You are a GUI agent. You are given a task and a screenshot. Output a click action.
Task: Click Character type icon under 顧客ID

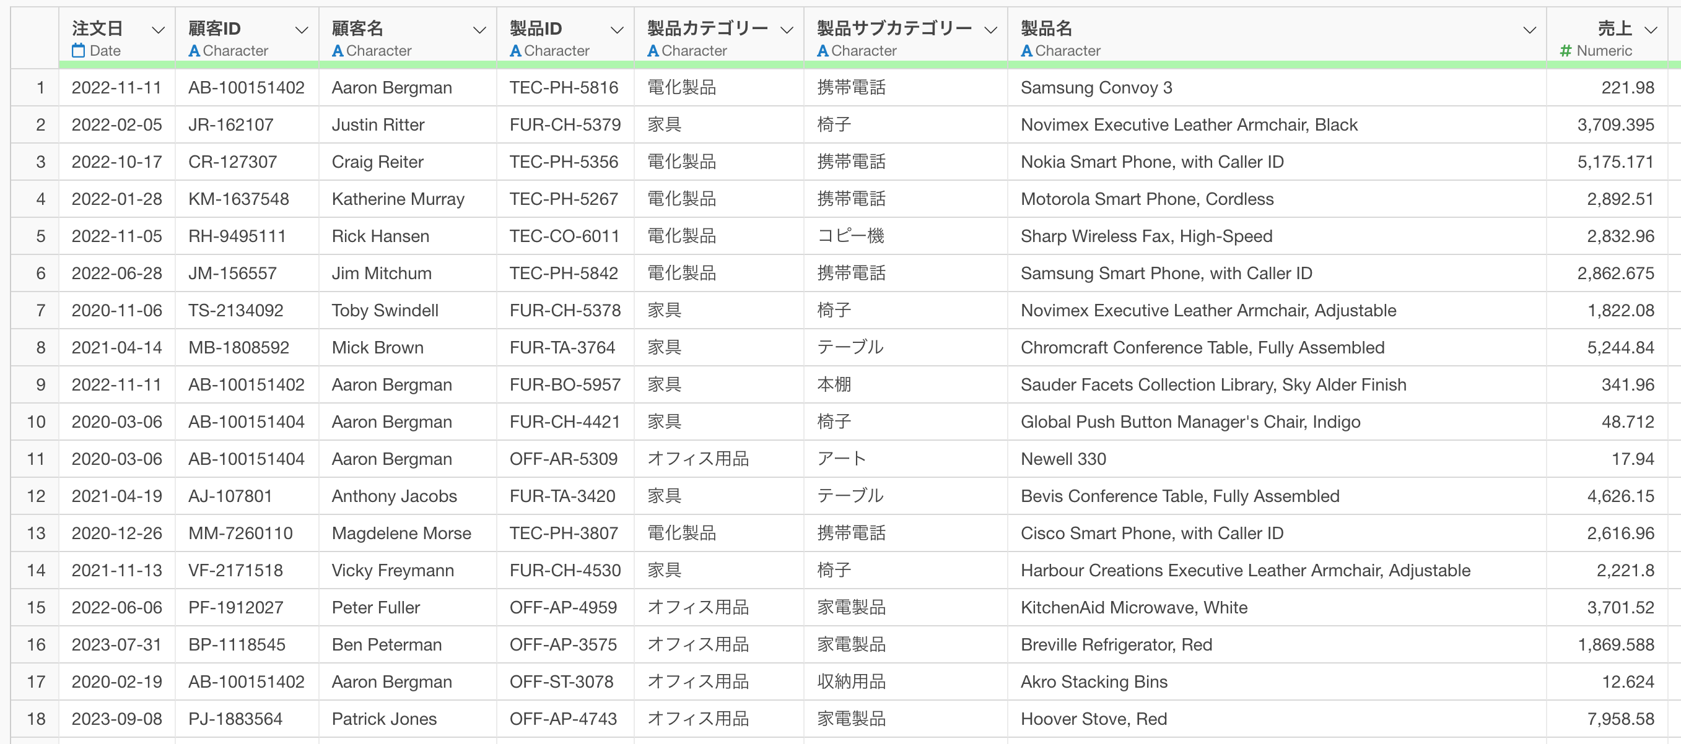[194, 50]
